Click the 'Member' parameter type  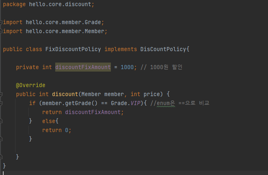(x=91, y=94)
